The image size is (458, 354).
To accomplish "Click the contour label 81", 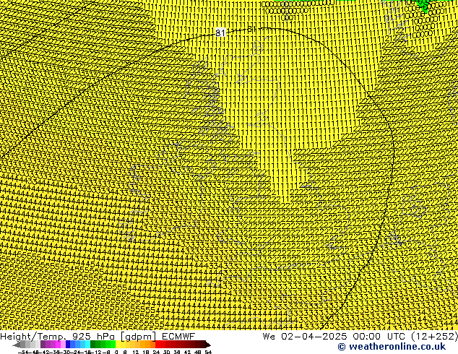I will click(x=220, y=33).
